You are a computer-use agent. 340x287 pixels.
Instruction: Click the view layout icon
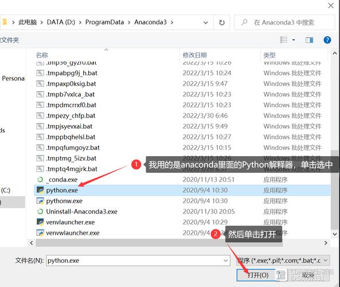point(284,40)
